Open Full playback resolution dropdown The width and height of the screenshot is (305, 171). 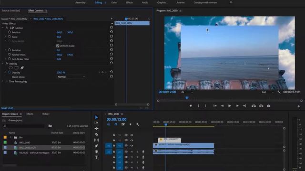tap(268, 92)
